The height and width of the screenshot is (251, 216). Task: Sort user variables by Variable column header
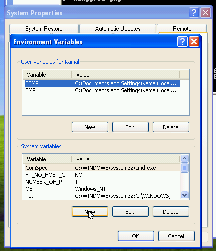(47, 75)
